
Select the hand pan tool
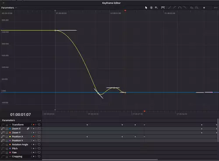[151, 7]
